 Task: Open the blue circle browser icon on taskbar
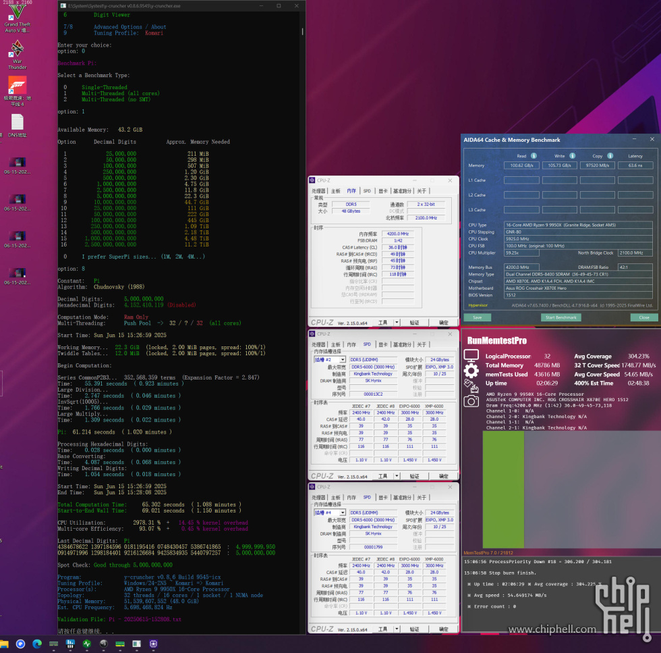coord(20,644)
